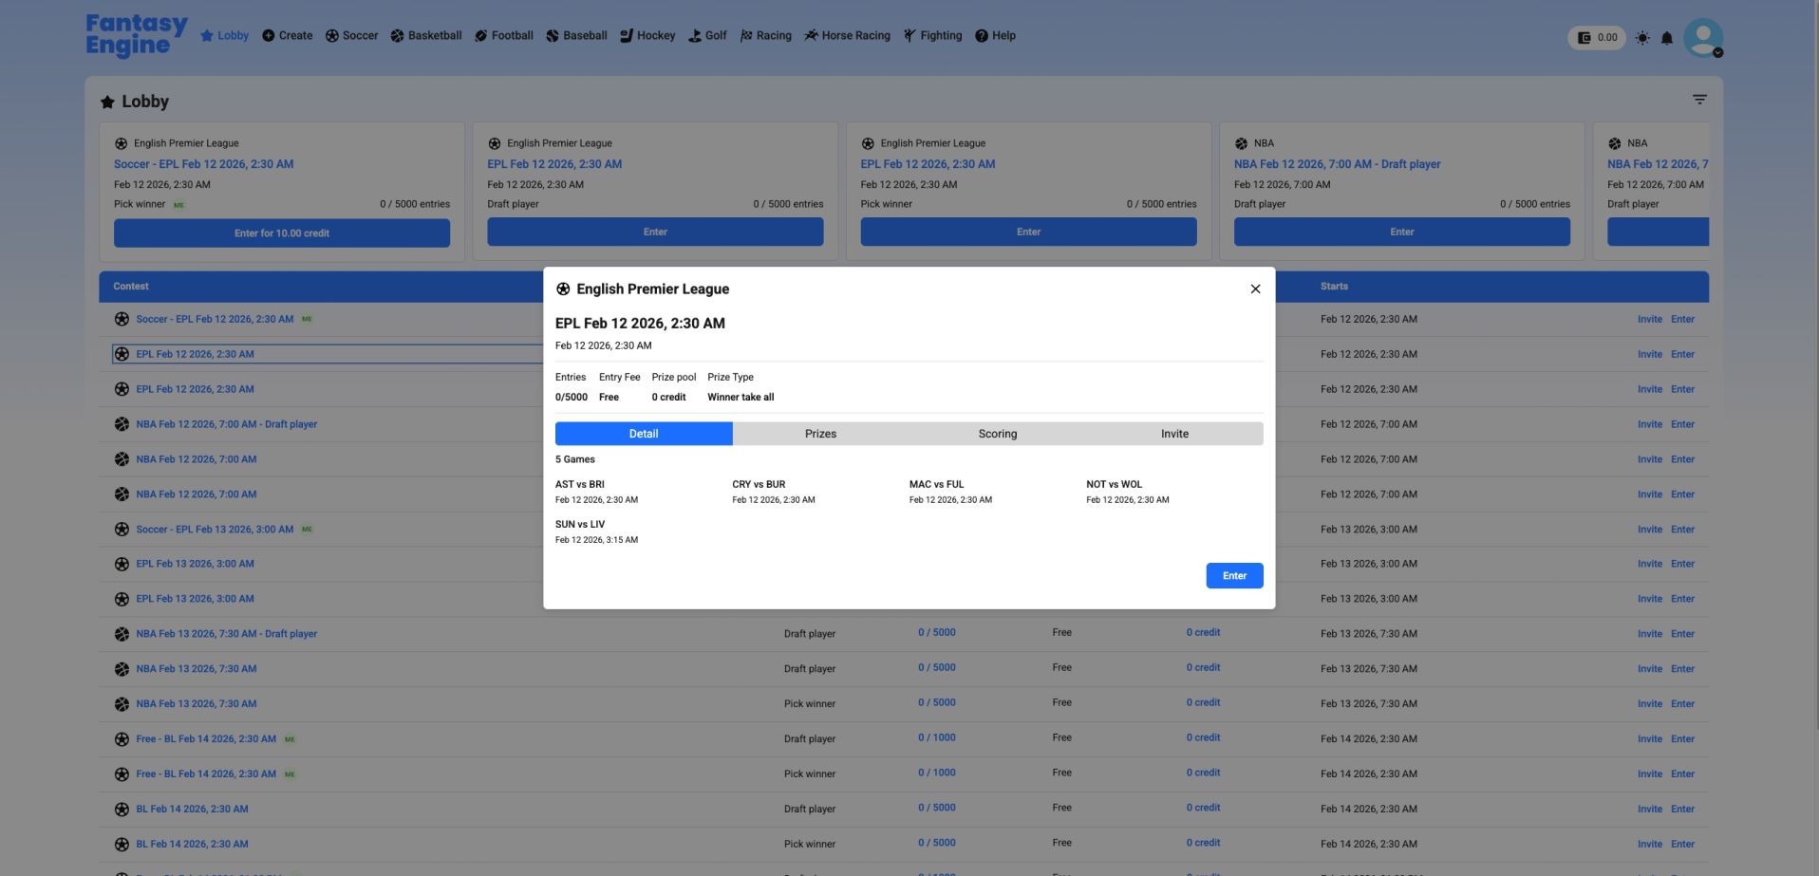Click the notification bell icon

(1666, 38)
